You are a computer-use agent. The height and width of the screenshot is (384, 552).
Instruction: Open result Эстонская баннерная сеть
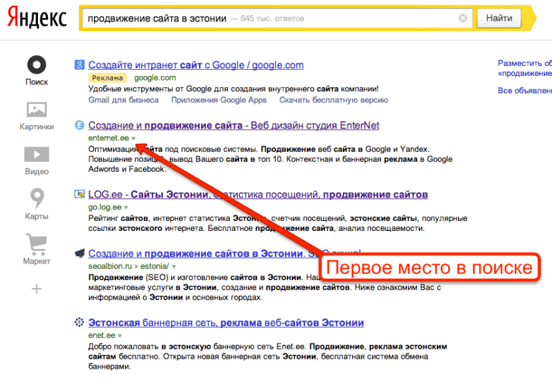(x=226, y=323)
